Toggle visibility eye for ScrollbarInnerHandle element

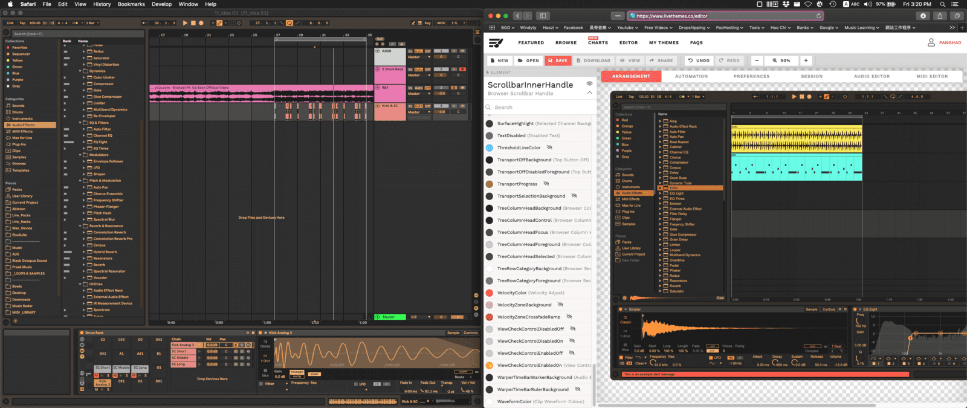[x=589, y=83]
